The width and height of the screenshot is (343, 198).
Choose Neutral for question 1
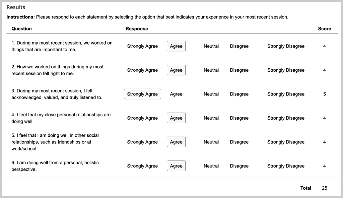[211, 46]
